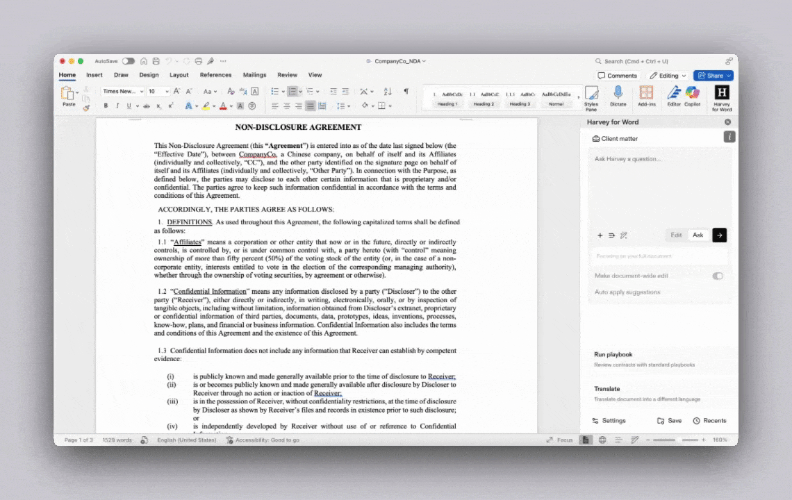This screenshot has height=500, width=792.
Task: Switch Harvey mode to Ask
Action: point(698,235)
